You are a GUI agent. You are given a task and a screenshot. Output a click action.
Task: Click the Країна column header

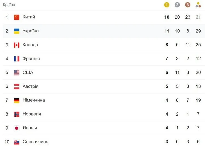click(9, 5)
